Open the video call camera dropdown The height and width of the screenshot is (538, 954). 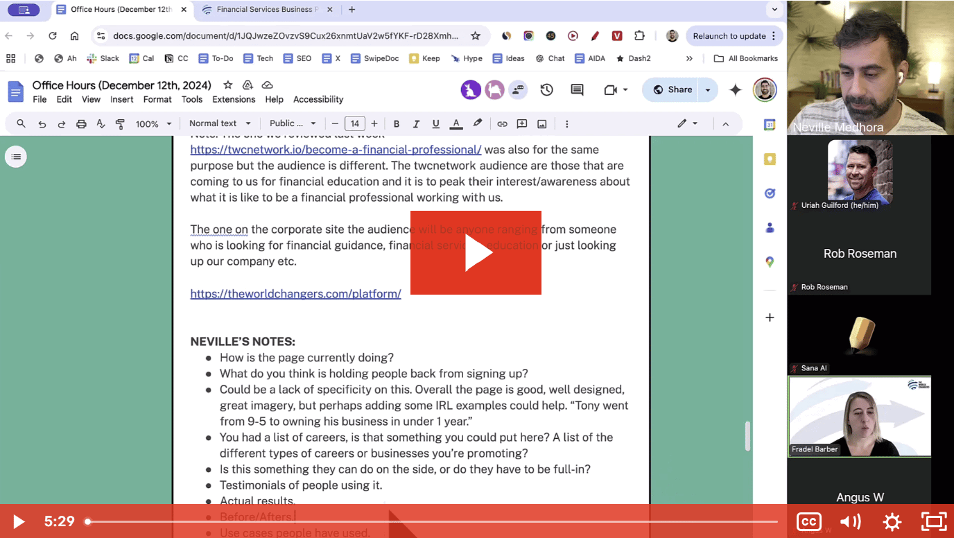coord(616,89)
